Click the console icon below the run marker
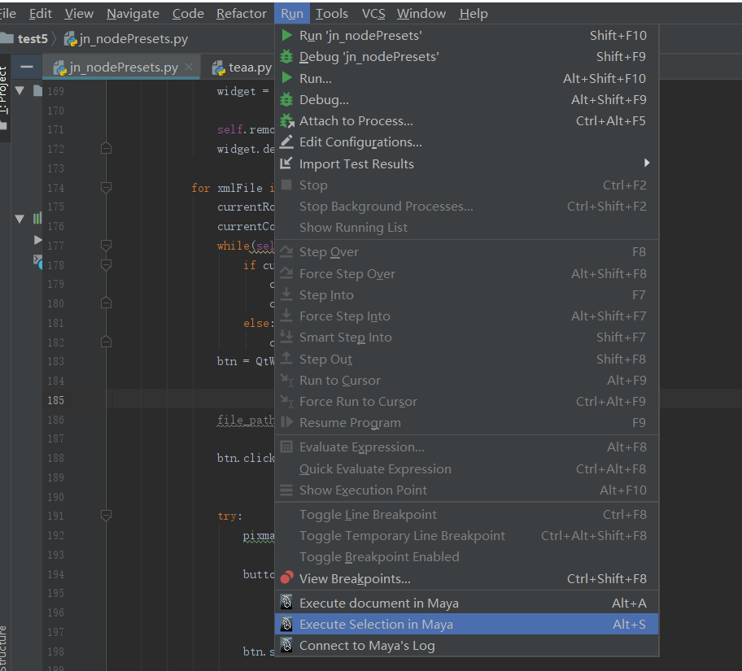This screenshot has width=742, height=671. (x=36, y=262)
